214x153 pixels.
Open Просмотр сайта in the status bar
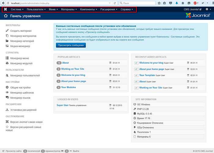[12, 151]
